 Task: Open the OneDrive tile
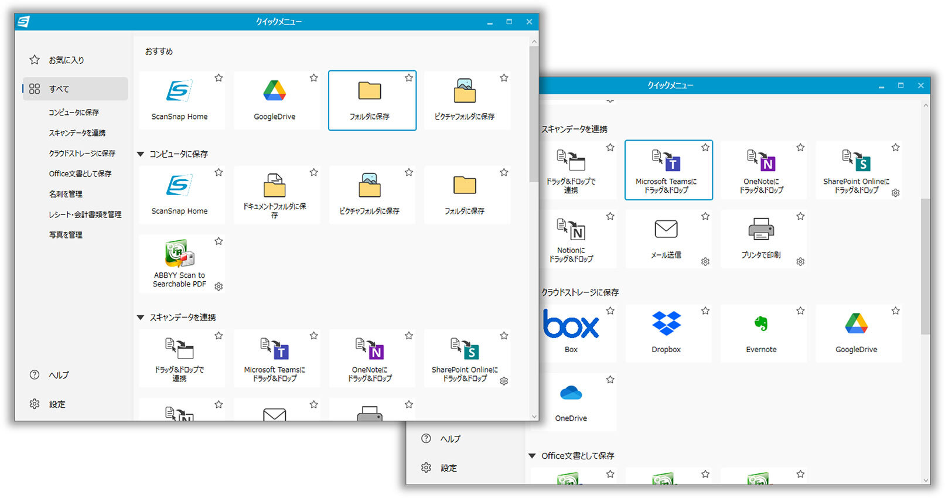(571, 401)
